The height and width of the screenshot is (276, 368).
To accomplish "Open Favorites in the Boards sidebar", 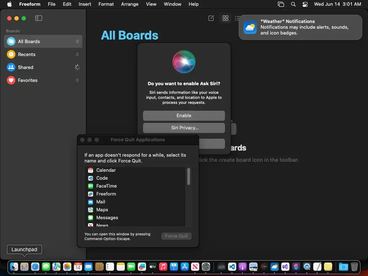I will point(43,80).
